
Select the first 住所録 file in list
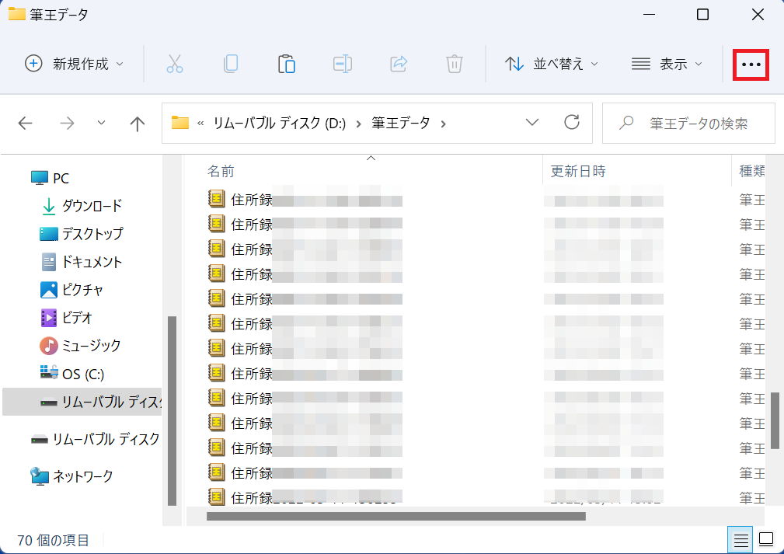click(305, 200)
